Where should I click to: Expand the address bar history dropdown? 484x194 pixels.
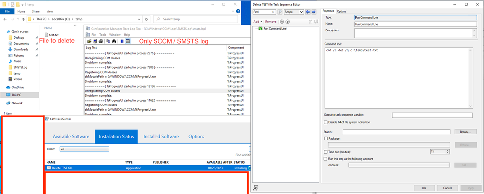pyautogui.click(x=140, y=19)
